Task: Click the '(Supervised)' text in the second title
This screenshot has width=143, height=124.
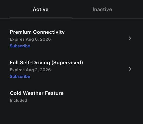Action: point(67,63)
